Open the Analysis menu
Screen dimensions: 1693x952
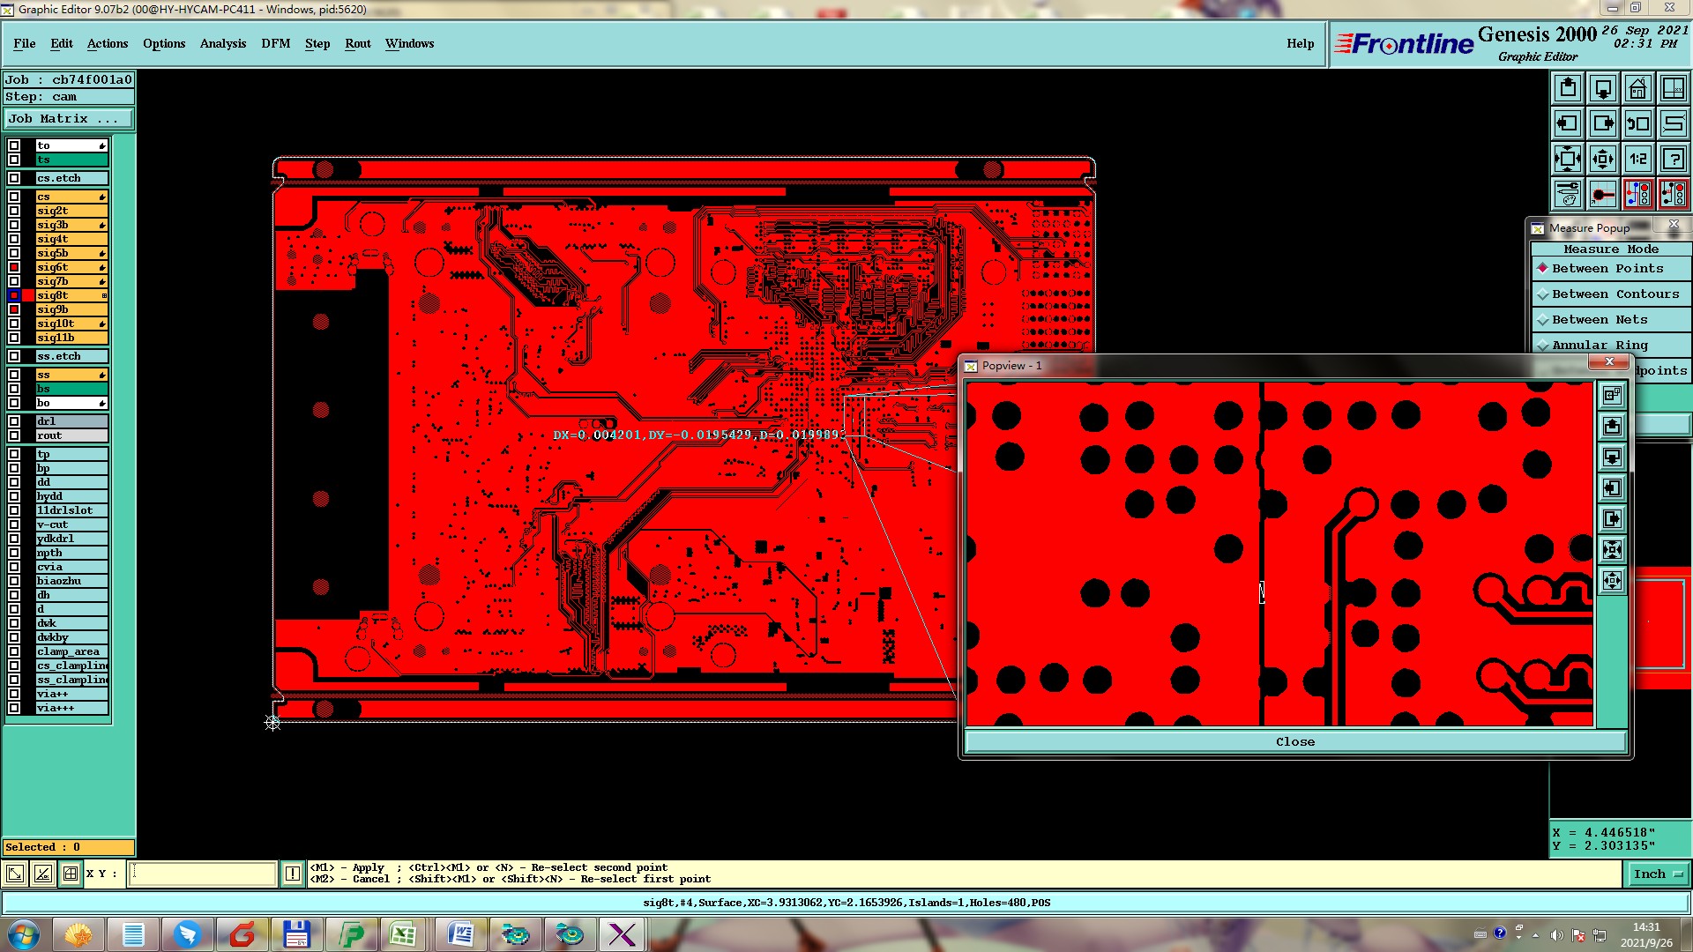tap(222, 43)
